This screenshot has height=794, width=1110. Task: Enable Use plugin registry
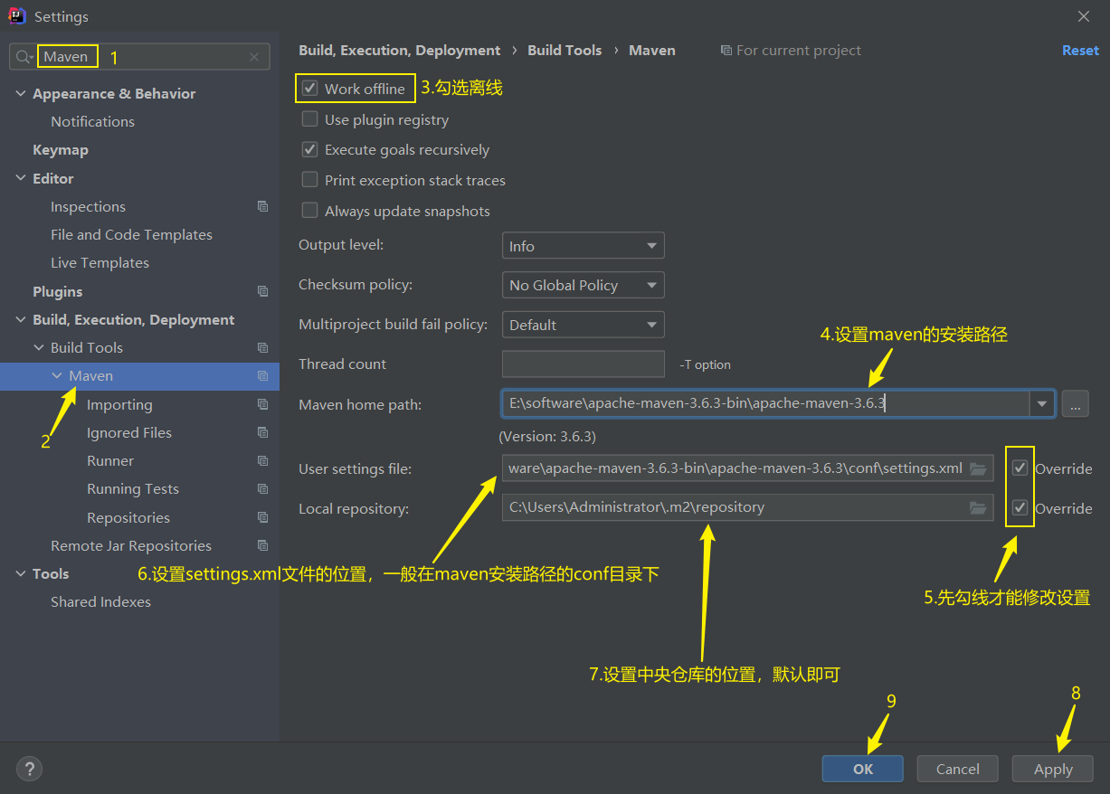(x=308, y=119)
